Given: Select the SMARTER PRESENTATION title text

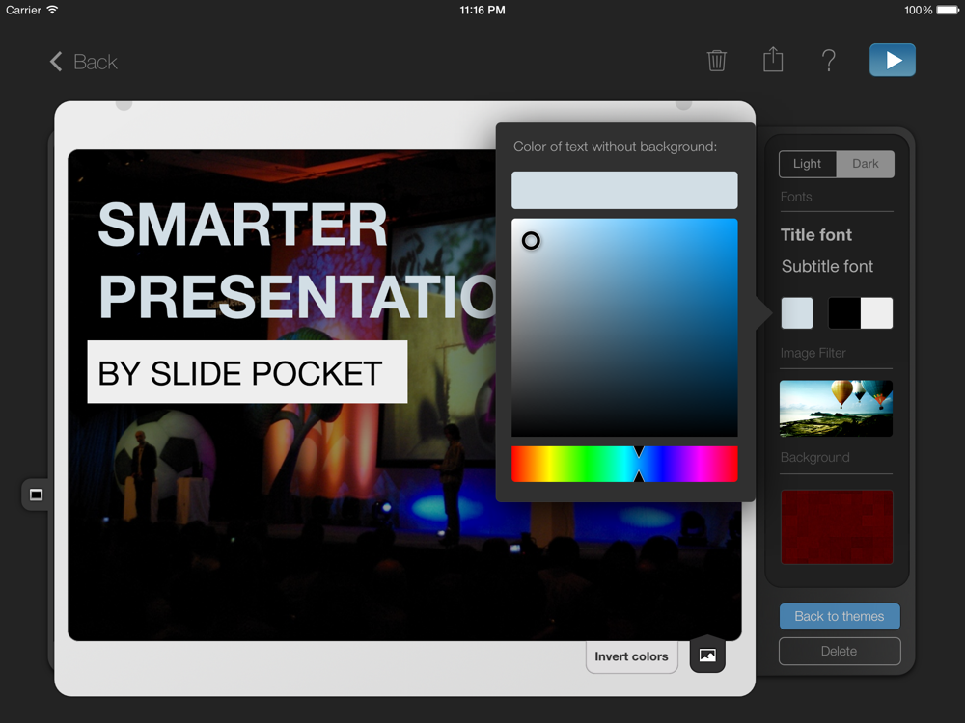Looking at the screenshot, I should coord(297,260).
